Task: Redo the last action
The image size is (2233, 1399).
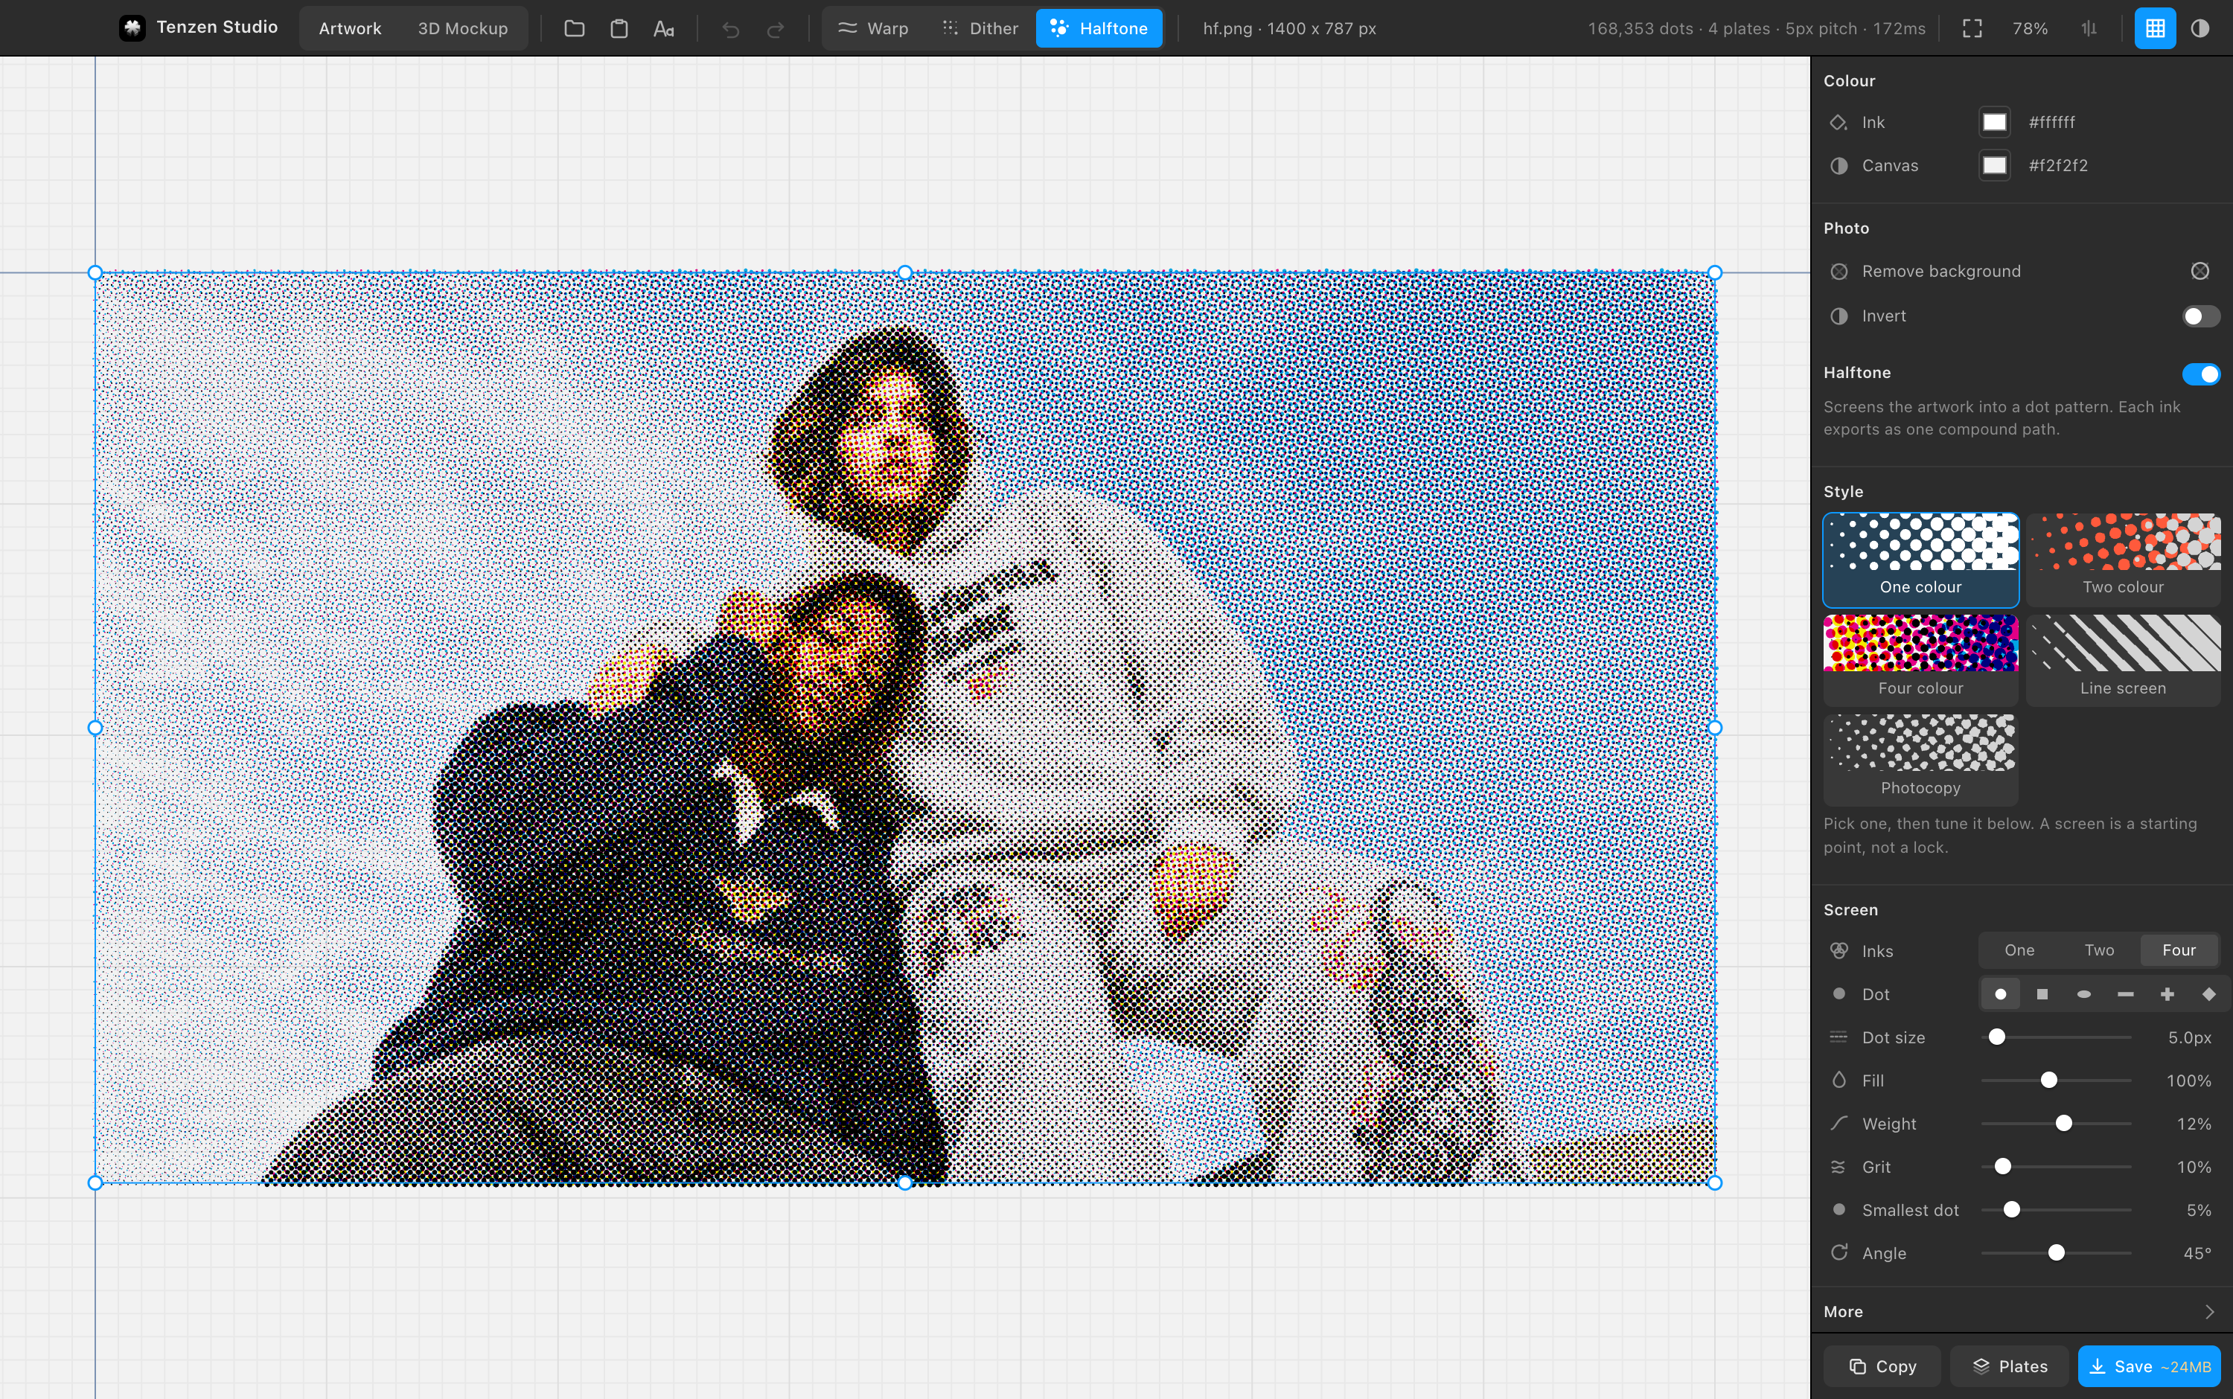Action: point(776,29)
